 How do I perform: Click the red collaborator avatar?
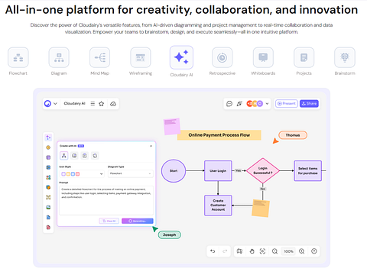(249, 104)
